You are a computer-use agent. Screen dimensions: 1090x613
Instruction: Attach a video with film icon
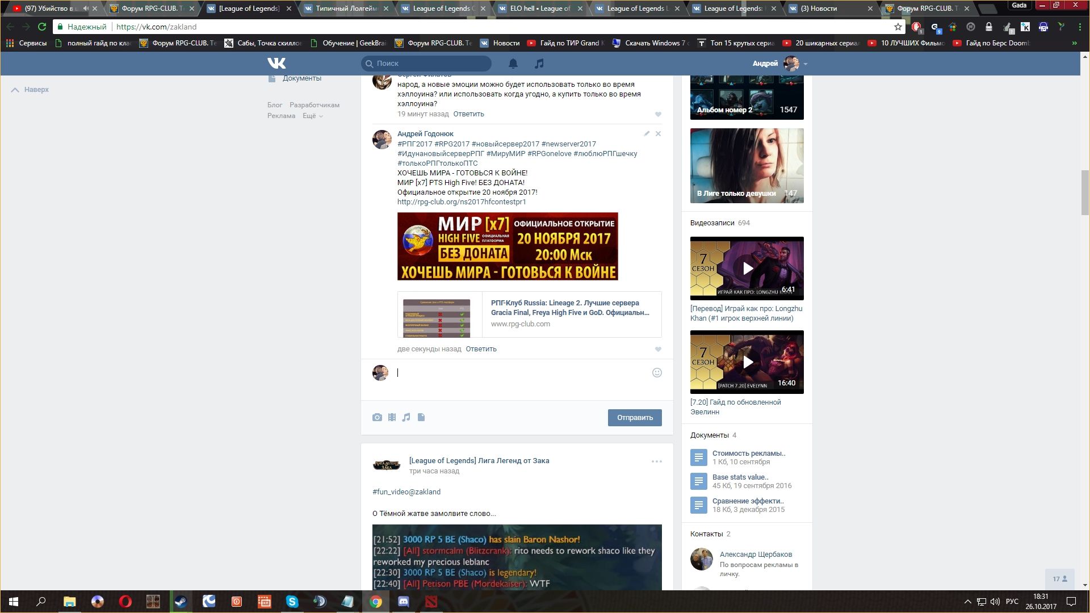392,417
